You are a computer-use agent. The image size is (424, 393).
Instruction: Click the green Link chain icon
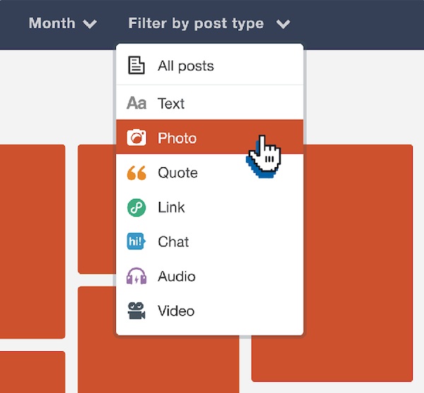click(x=136, y=207)
